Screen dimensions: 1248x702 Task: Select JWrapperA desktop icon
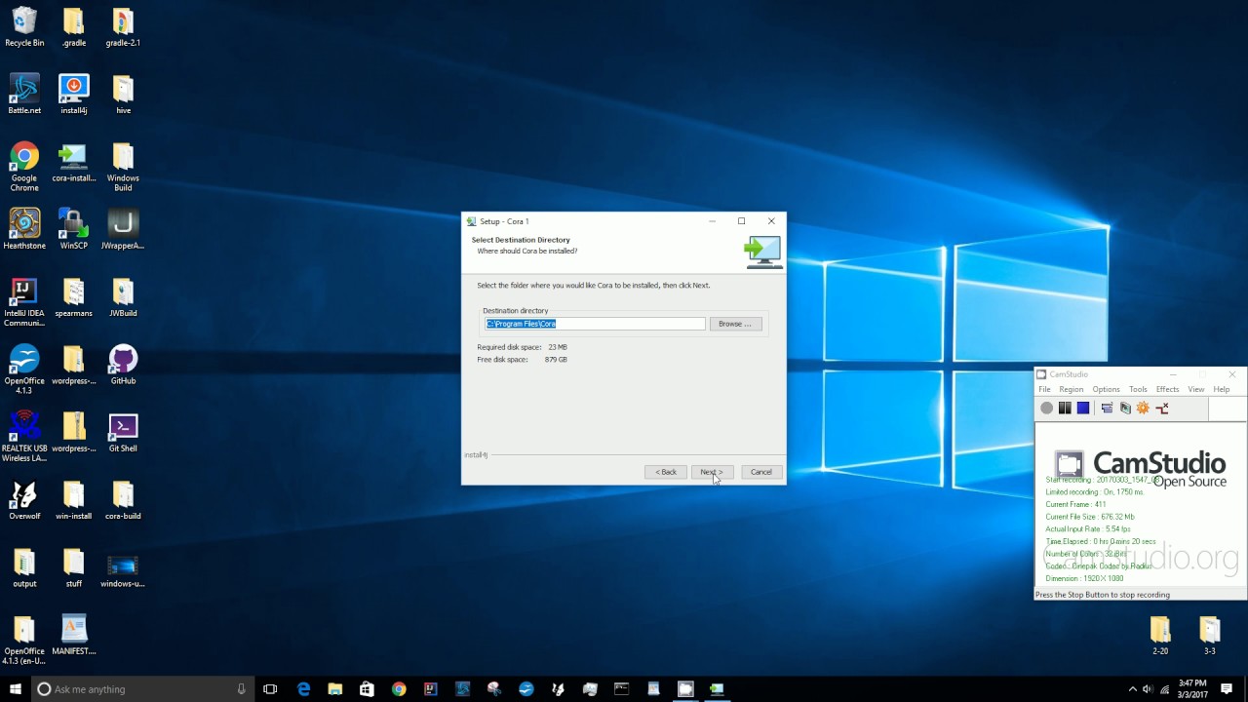pos(123,229)
